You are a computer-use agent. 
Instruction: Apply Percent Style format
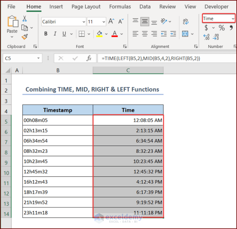221,28
